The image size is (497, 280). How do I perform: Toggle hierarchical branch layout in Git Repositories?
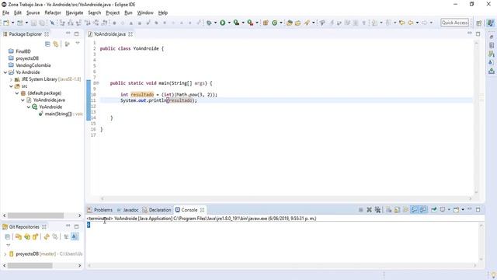pyautogui.click(x=66, y=236)
